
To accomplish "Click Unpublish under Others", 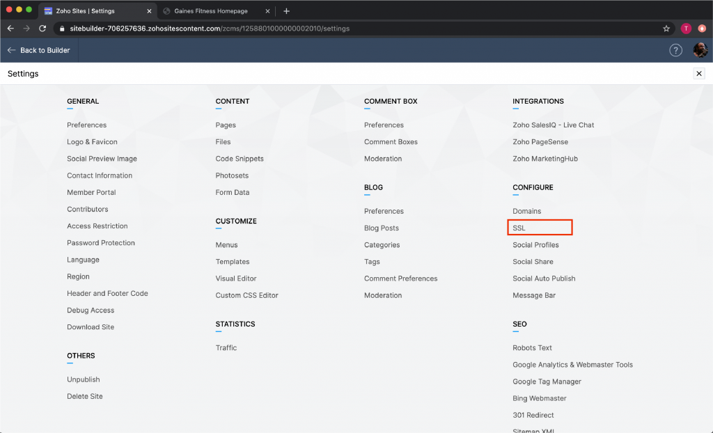I will tap(84, 379).
